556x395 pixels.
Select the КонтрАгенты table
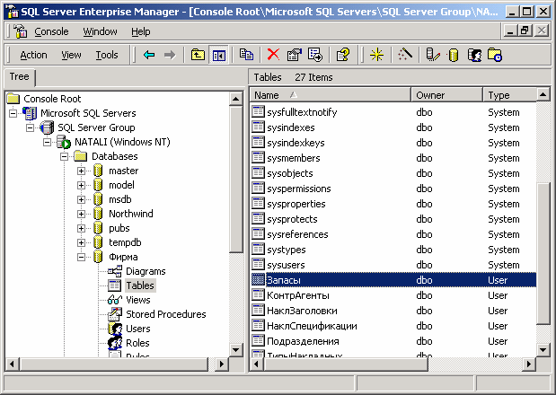click(298, 295)
